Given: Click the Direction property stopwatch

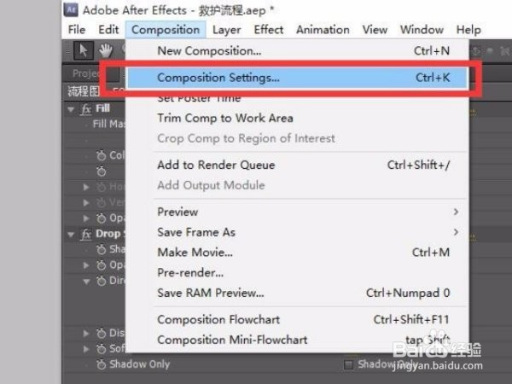Looking at the screenshot, I should click(102, 281).
